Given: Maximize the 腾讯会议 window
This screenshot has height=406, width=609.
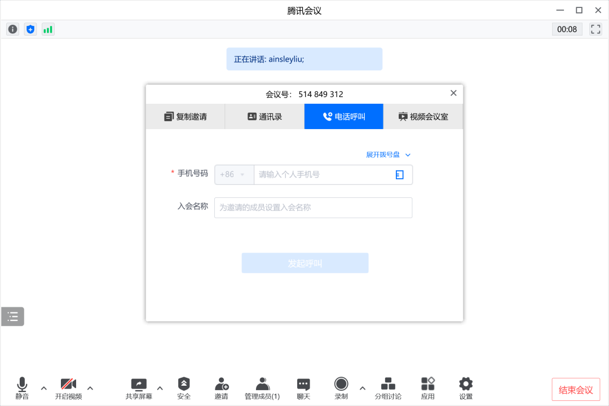Looking at the screenshot, I should pos(579,11).
